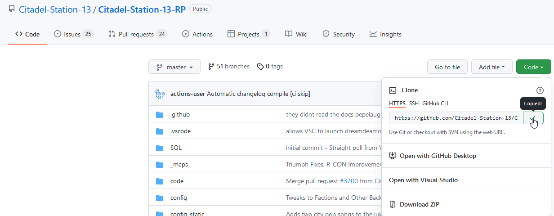View the 51 branches link
The height and width of the screenshot is (216, 554).
pyautogui.click(x=229, y=67)
